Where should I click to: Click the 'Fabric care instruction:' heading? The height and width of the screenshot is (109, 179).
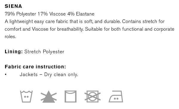[36, 67]
